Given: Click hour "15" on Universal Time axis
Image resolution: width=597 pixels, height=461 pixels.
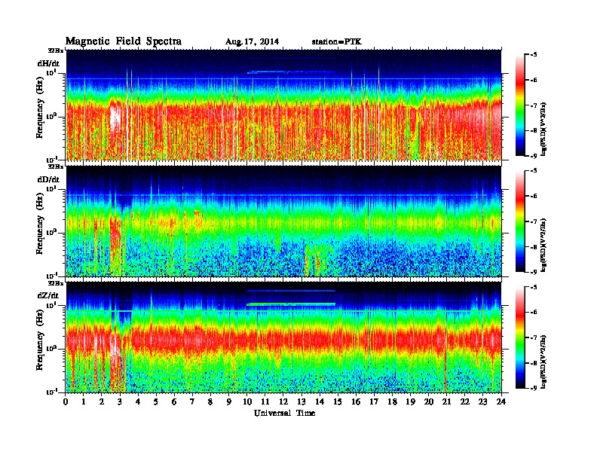Looking at the screenshot, I should [x=338, y=401].
